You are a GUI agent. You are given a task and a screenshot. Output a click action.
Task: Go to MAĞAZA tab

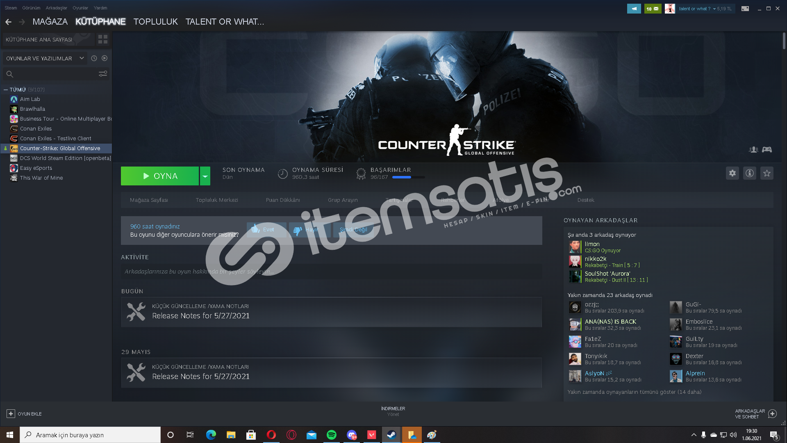coord(50,22)
